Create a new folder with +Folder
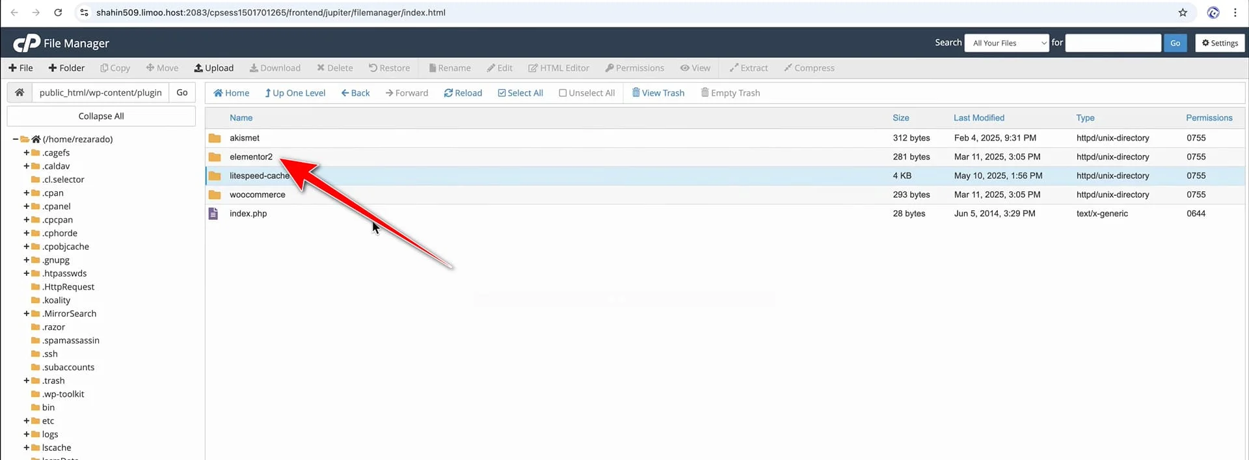Image resolution: width=1249 pixels, height=460 pixels. click(x=66, y=68)
